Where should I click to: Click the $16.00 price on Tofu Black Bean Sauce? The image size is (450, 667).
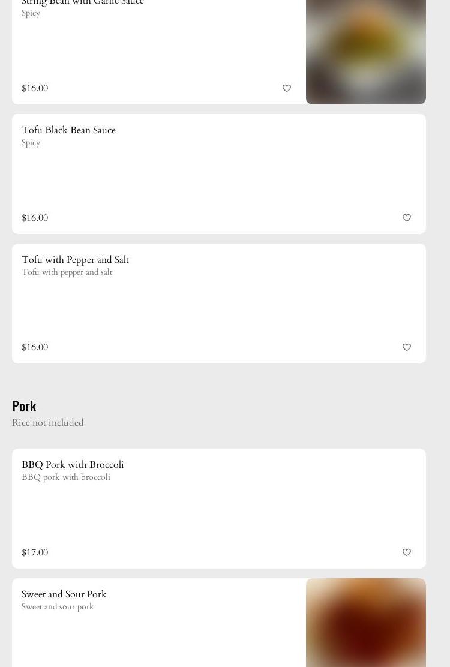coord(35,218)
